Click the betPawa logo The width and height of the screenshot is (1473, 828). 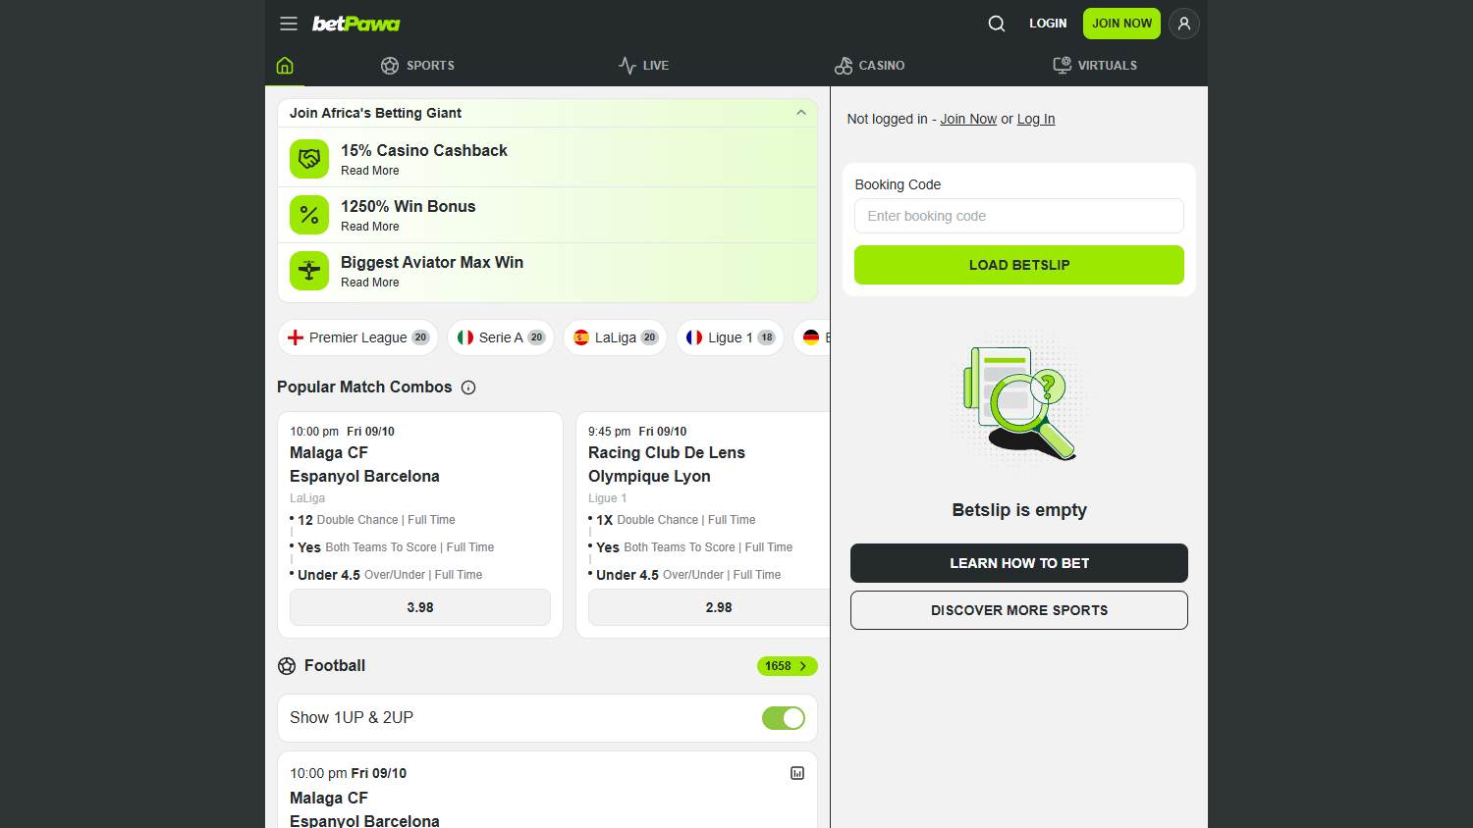point(356,24)
